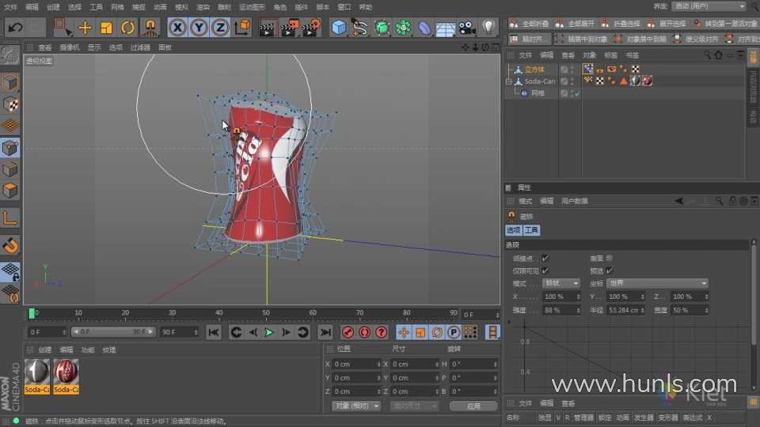This screenshot has width=760, height=427.
Task: Switch to the 选项 tab in attributes
Action: tap(513, 230)
